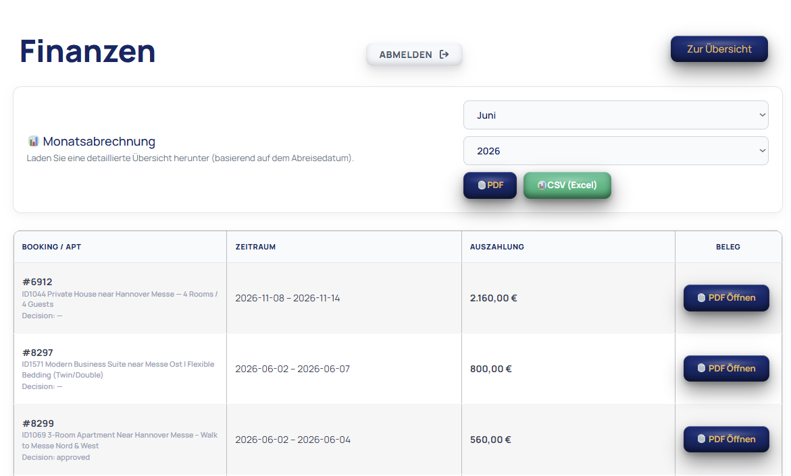Open the PDF receipt for booking #6912
This screenshot has width=791, height=476.
[726, 298]
